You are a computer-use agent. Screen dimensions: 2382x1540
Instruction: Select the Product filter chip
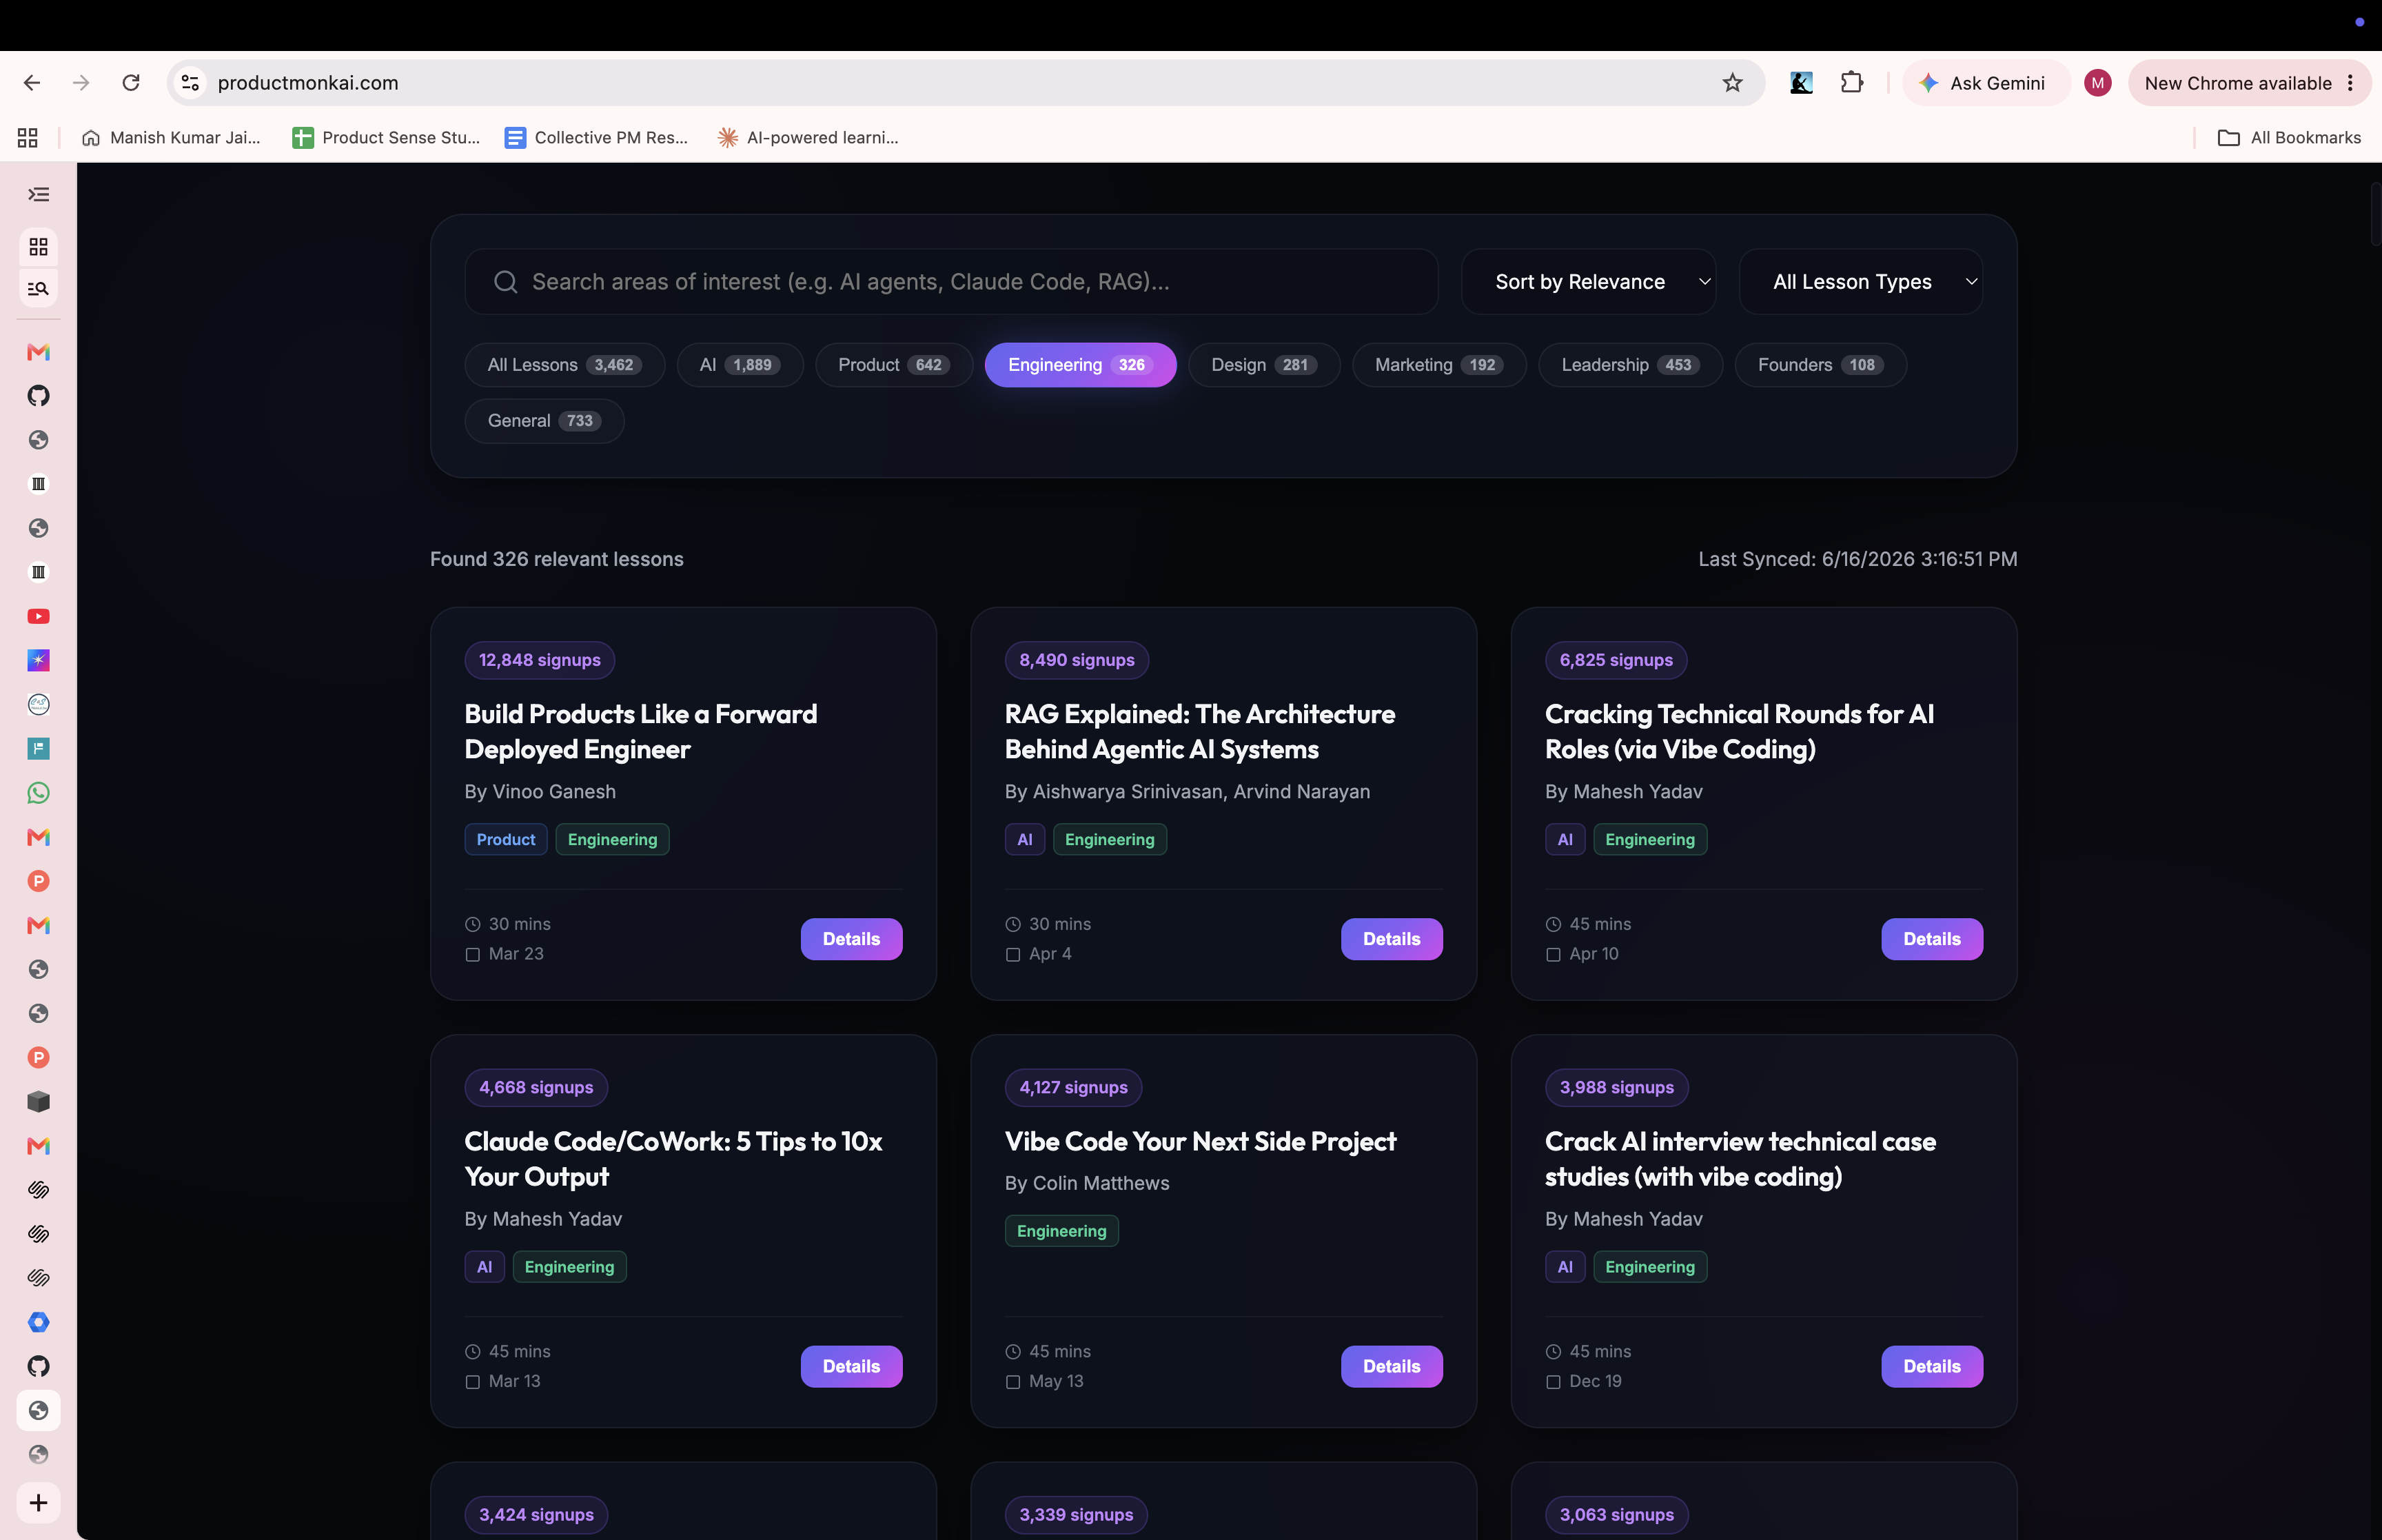tap(894, 365)
